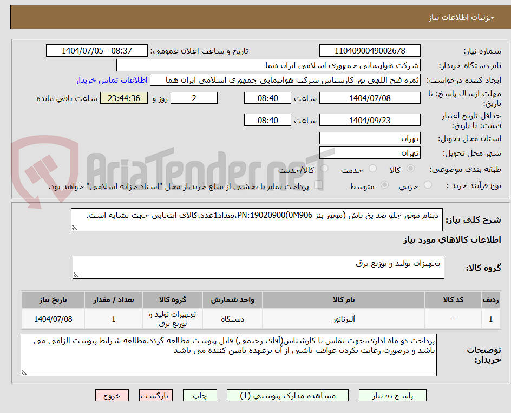Select the "خدمت" radio button

coord(373,168)
